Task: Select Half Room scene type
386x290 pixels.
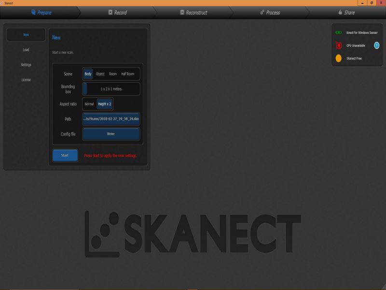Action: [x=127, y=74]
